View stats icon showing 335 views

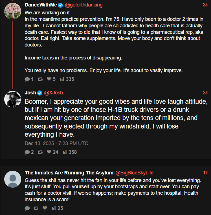click(x=62, y=79)
